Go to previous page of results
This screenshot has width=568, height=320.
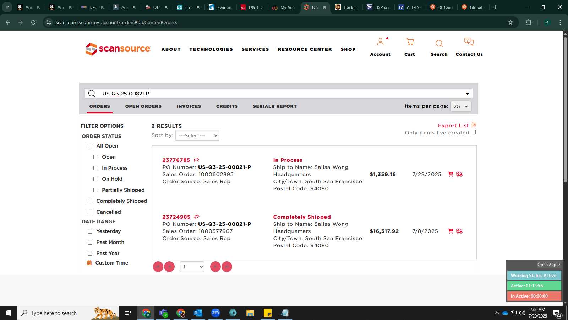pos(169,267)
